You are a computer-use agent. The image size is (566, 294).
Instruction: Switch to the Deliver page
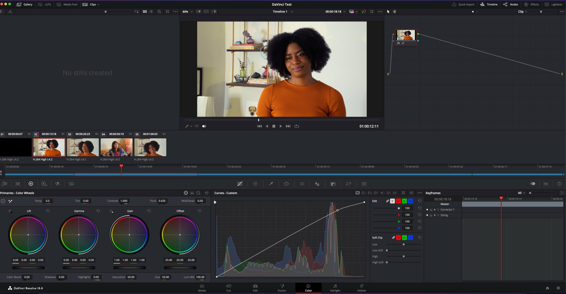[361, 288]
